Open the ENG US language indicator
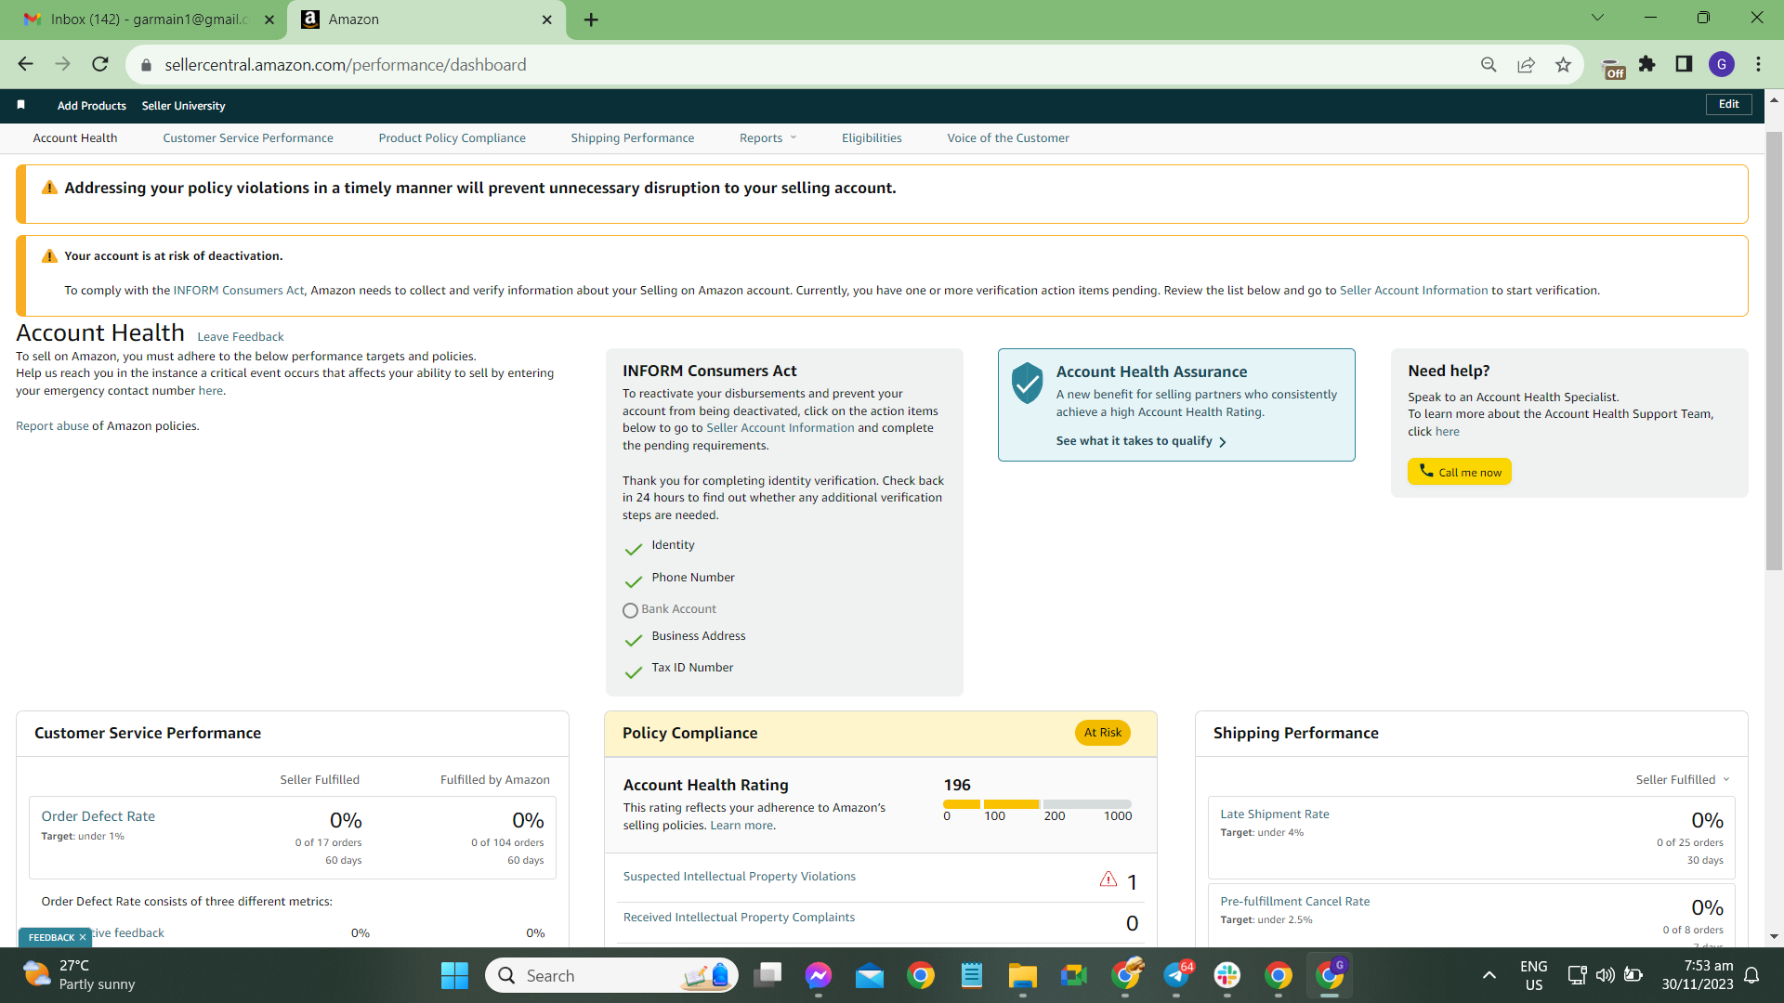 1533,975
